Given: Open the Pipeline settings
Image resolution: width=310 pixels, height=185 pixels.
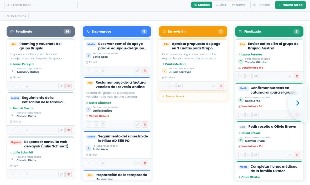Looking at the screenshot, I should point(262,5).
